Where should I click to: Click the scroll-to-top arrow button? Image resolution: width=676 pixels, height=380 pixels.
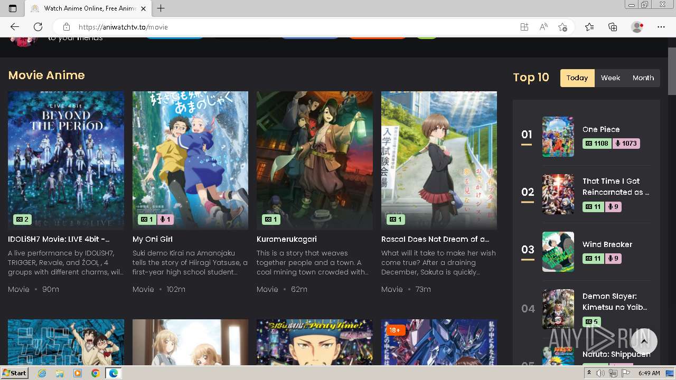point(644,341)
